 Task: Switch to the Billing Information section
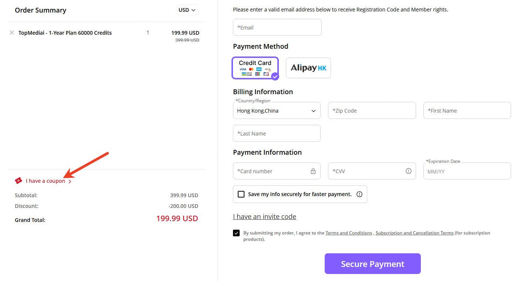pyautogui.click(x=263, y=92)
